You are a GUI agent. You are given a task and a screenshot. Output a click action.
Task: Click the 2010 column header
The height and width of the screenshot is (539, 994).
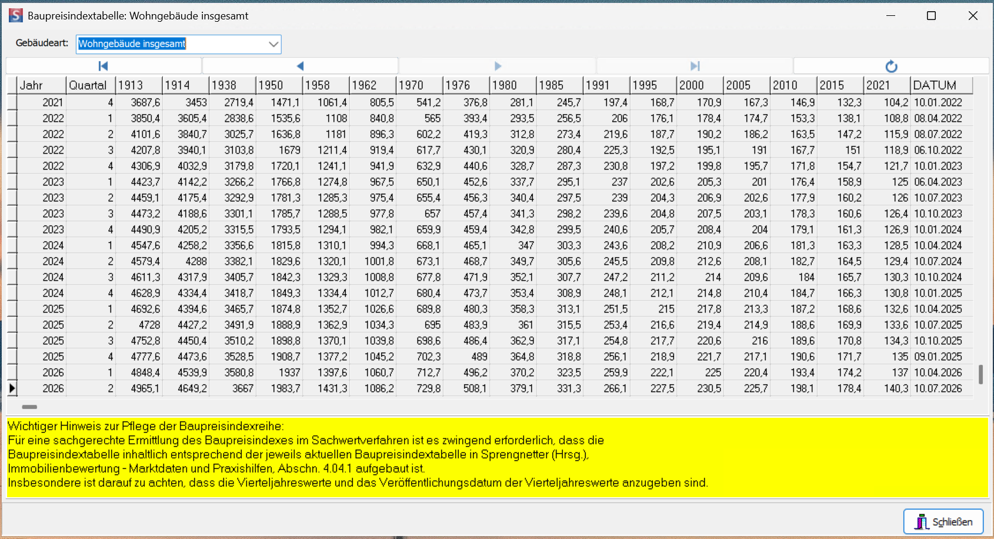(793, 85)
